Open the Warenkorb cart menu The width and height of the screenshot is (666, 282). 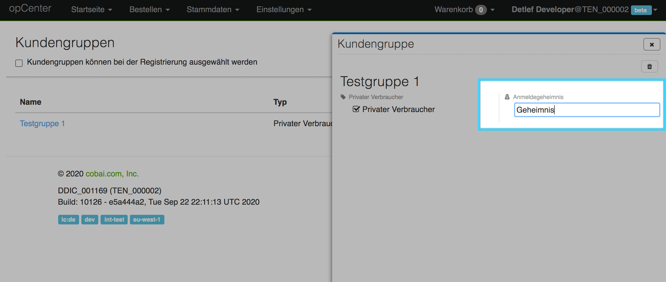coord(454,10)
